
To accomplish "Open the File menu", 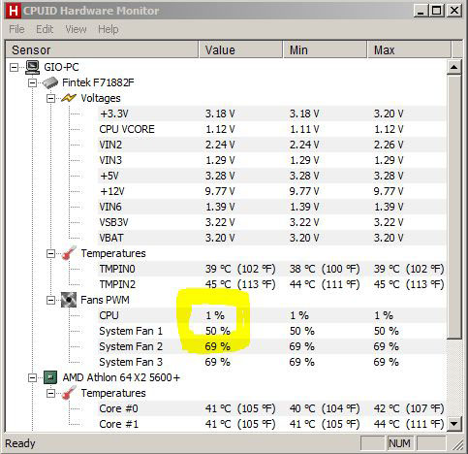I will click(x=16, y=29).
